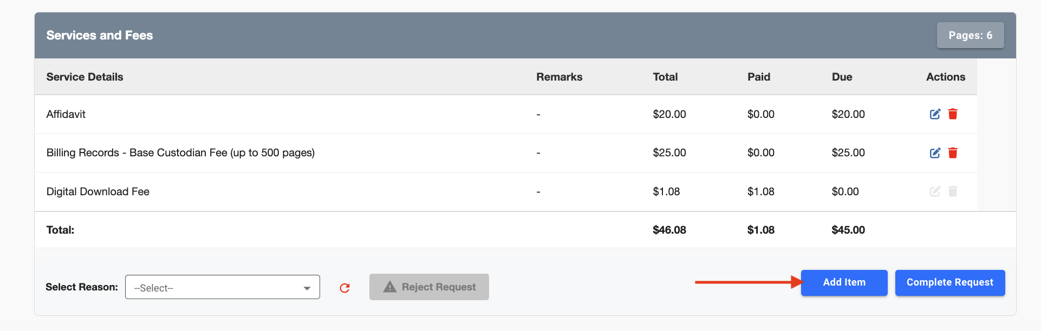
Task: Click the warning triangle on Reject Request
Action: coord(389,287)
